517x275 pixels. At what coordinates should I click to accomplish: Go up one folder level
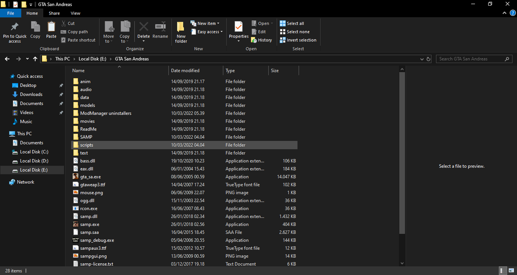pos(35,59)
